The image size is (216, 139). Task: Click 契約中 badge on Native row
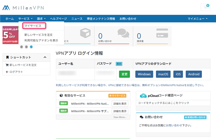tap(63, 103)
